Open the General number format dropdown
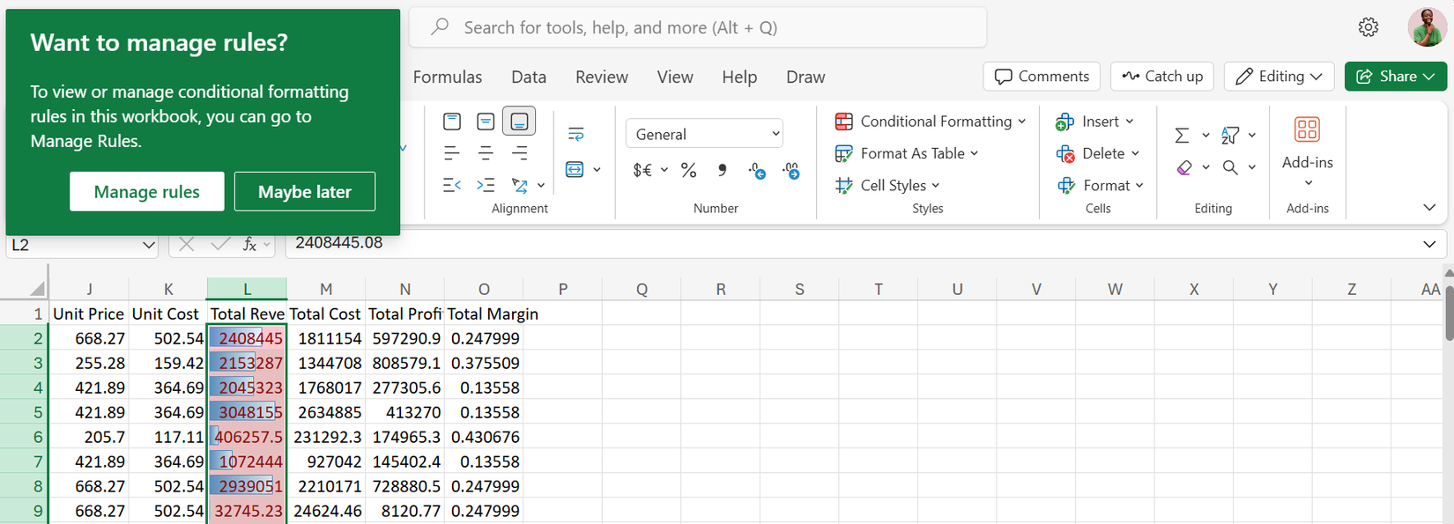The image size is (1454, 524). coord(704,134)
